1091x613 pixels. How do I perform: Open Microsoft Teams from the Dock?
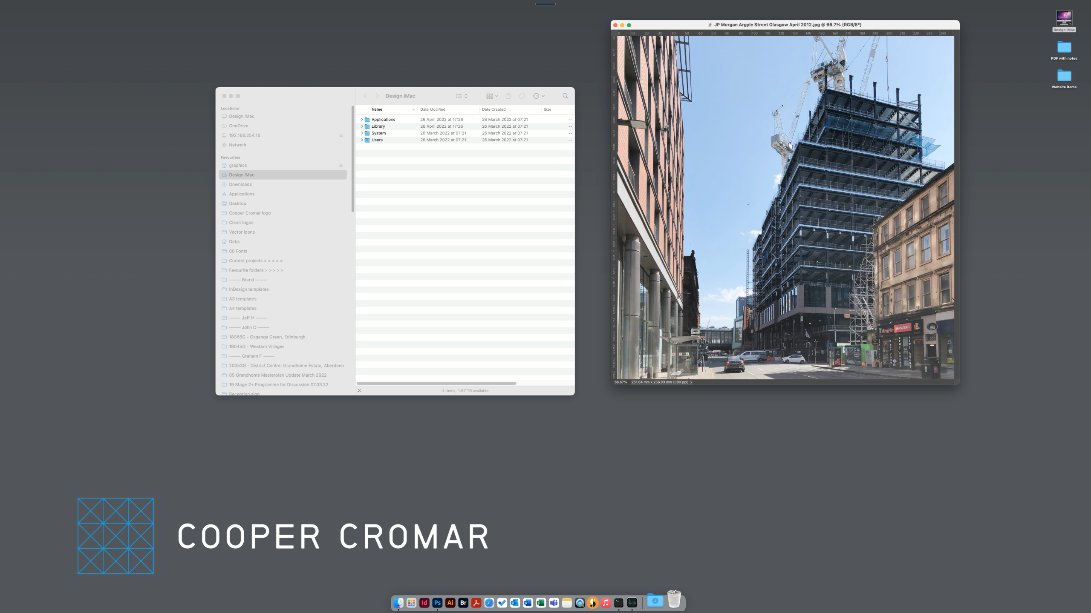[x=554, y=603]
